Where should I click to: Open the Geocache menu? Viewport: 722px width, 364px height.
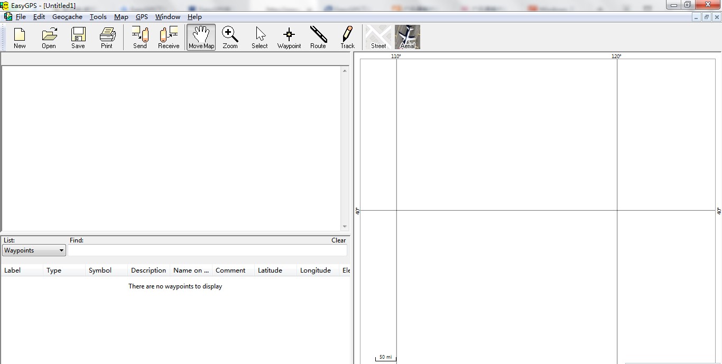point(67,17)
